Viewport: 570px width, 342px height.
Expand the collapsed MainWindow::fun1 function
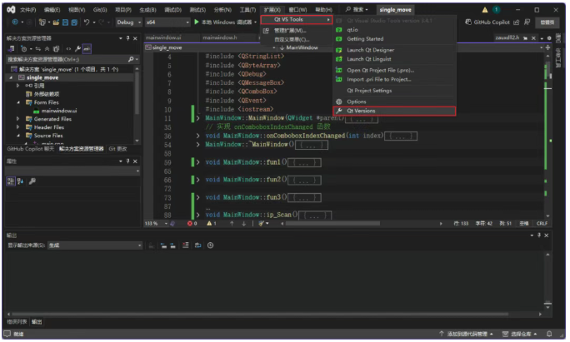pyautogui.click(x=197, y=162)
